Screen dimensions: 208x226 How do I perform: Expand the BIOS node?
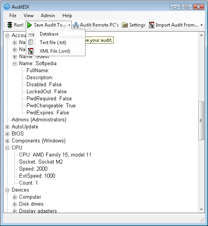click(7, 134)
